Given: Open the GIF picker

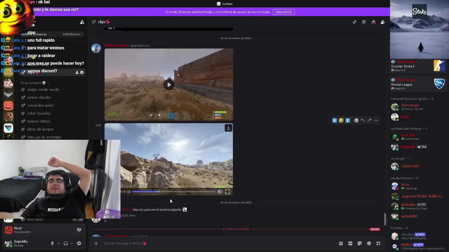Looking at the screenshot, I should pos(350,243).
